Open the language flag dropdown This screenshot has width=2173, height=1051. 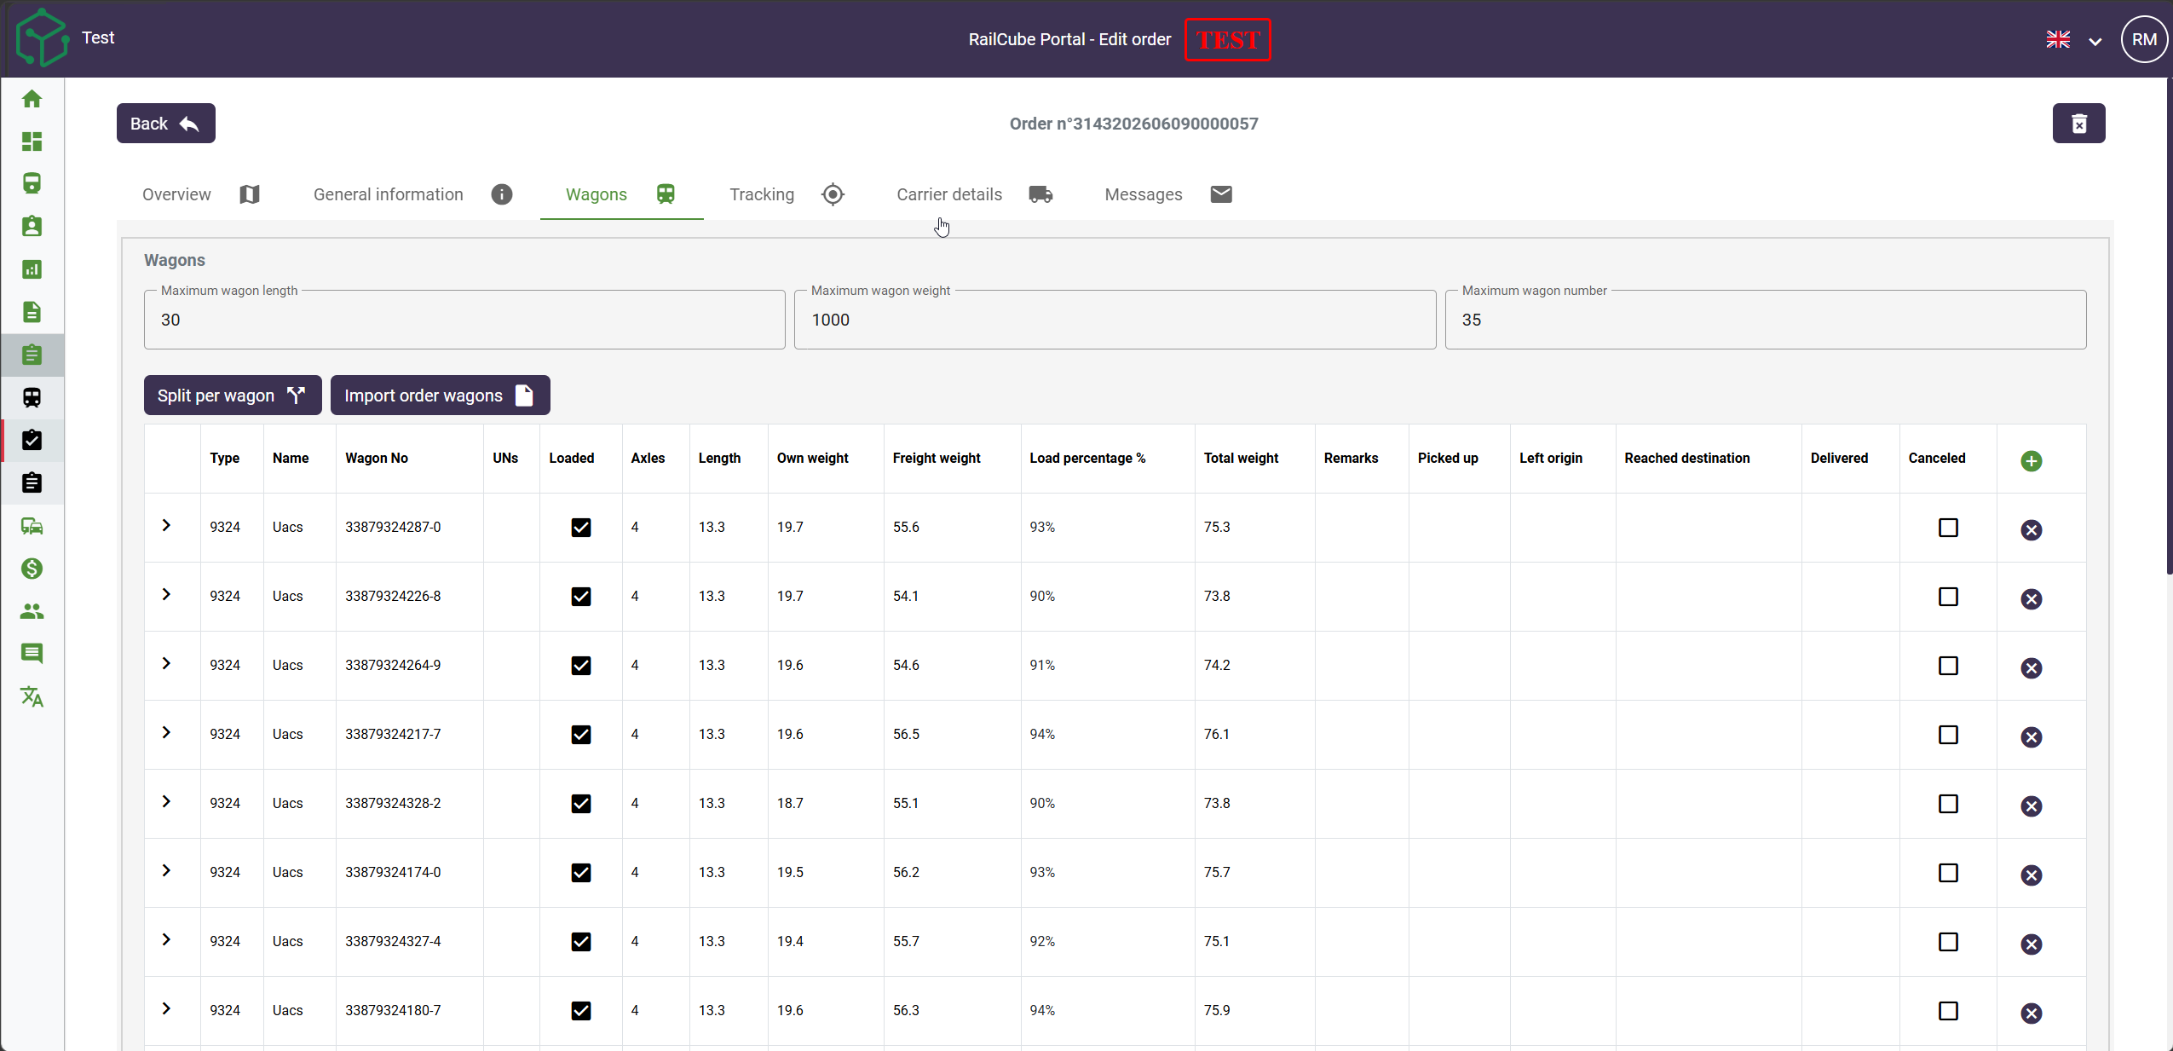point(2074,39)
